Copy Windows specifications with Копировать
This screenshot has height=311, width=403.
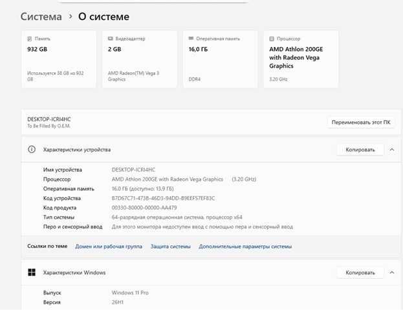point(360,272)
